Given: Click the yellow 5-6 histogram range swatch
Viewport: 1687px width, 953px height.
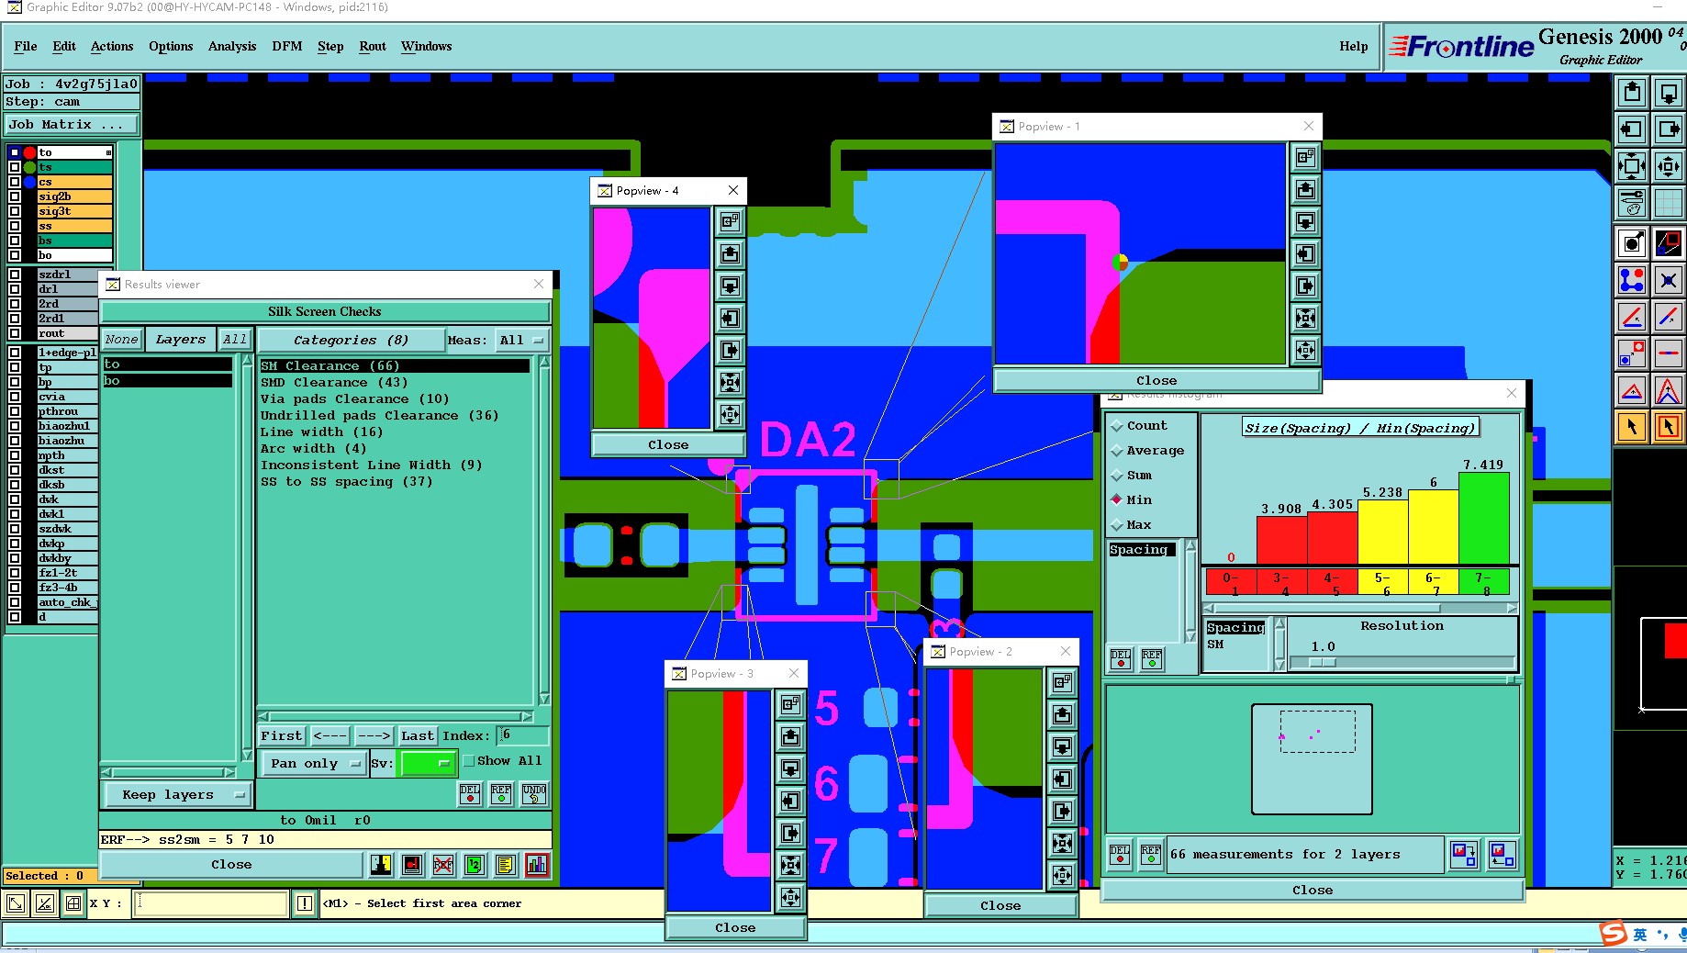Looking at the screenshot, I should [x=1383, y=581].
